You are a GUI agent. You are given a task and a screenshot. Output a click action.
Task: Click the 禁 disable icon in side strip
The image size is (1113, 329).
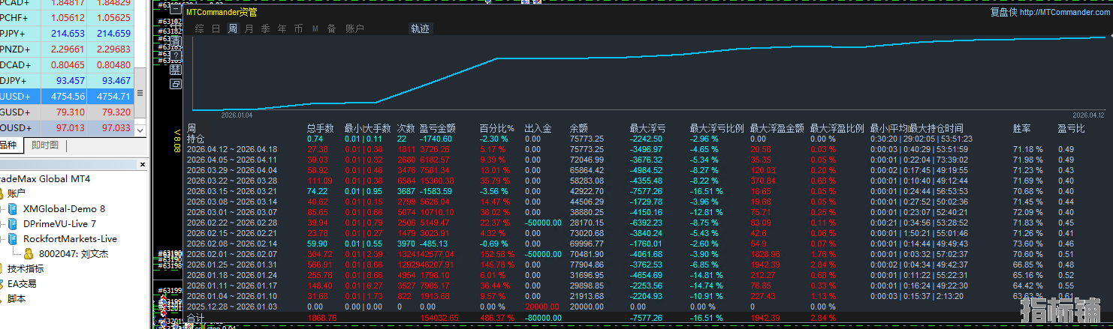176,70
